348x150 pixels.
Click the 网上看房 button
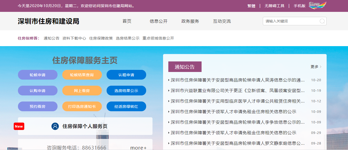82,90
